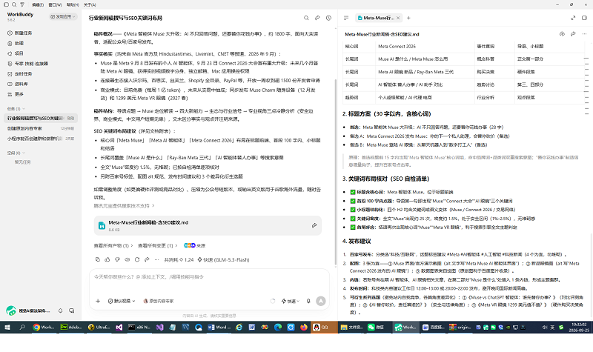593x352 pixels.
Task: Click the search magnifier in the title bar
Action: 14,4
